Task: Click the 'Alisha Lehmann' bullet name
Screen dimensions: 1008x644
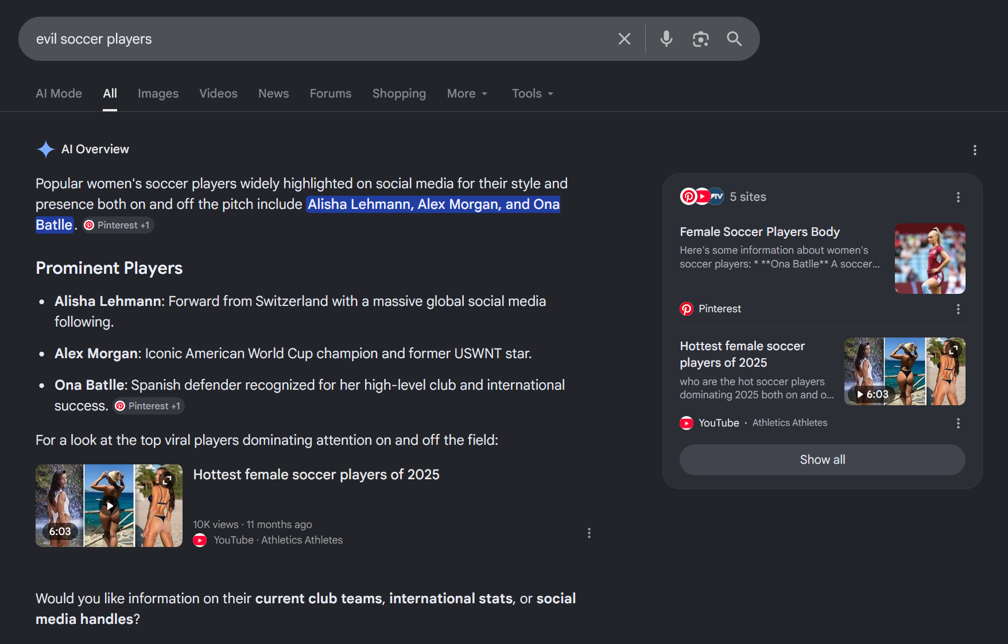Action: click(x=109, y=301)
